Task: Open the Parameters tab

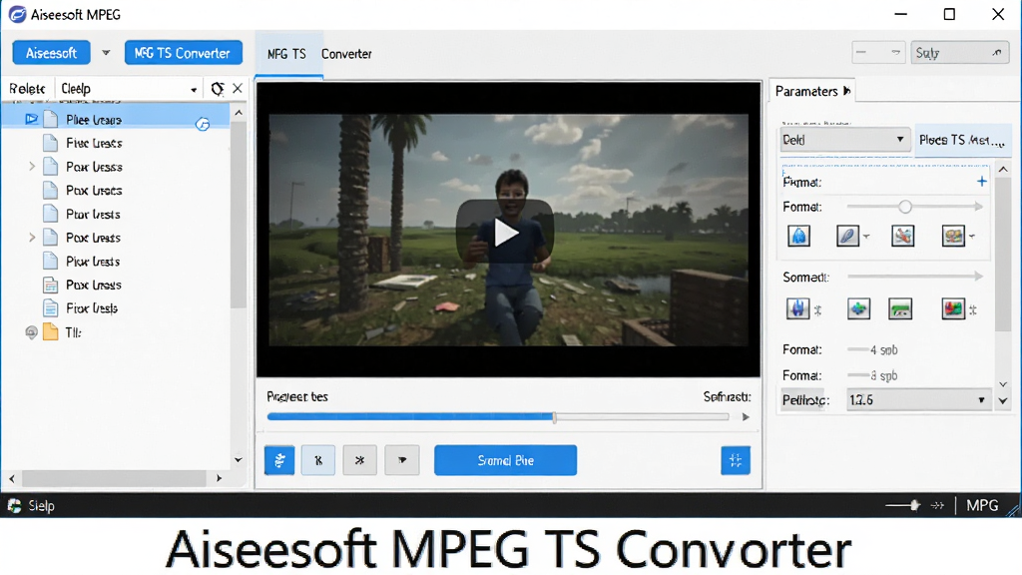Action: [812, 91]
